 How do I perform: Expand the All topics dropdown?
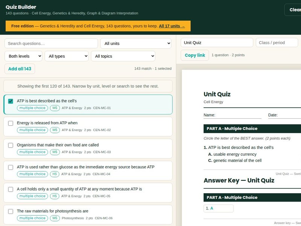coord(123,56)
